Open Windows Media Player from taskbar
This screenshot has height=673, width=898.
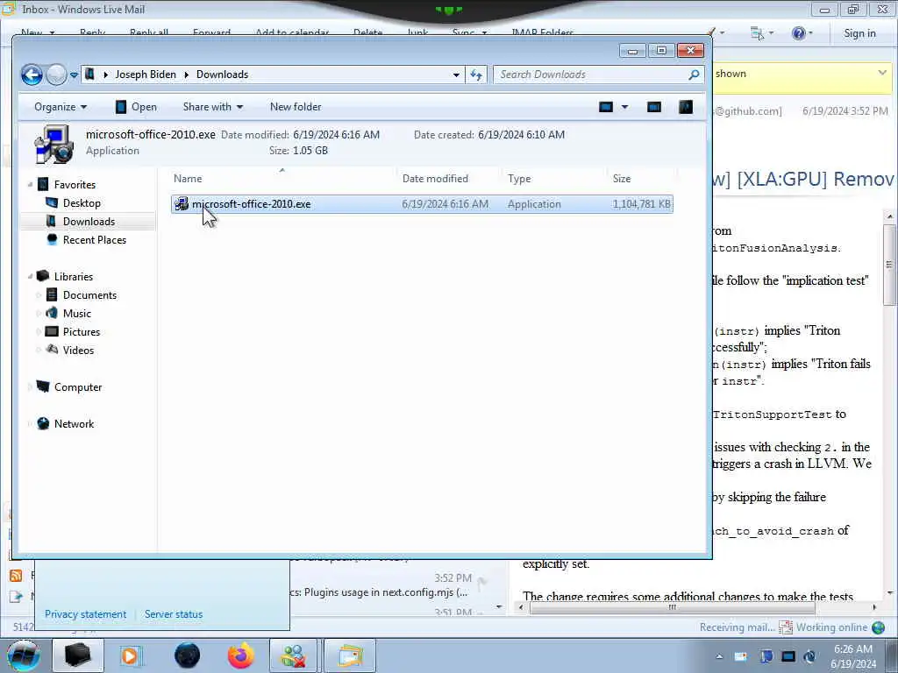click(x=131, y=655)
